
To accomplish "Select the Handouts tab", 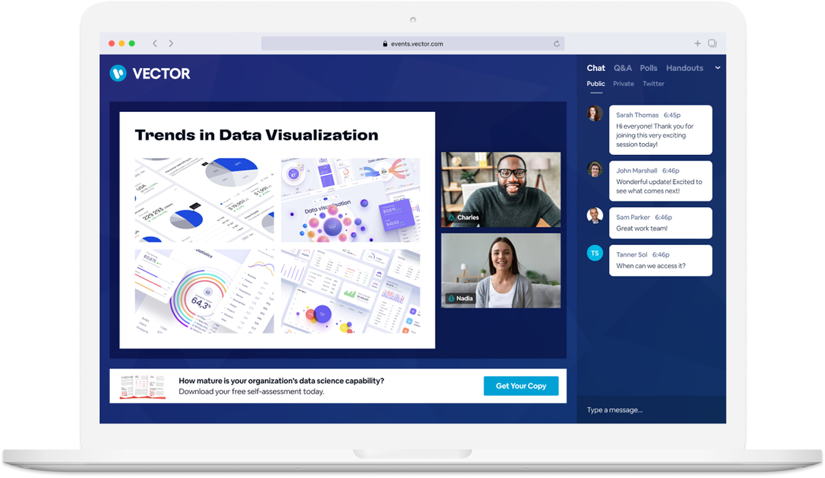I will click(684, 68).
